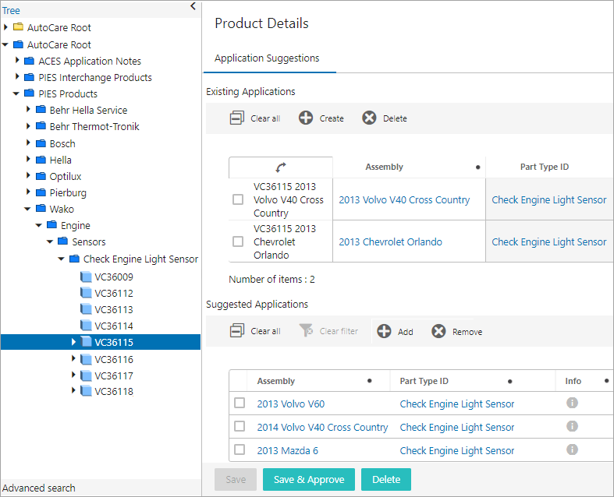Image resolution: width=614 pixels, height=497 pixels.
Task: Click the yellow AutoCare Root folder icon
Action: pos(18,27)
